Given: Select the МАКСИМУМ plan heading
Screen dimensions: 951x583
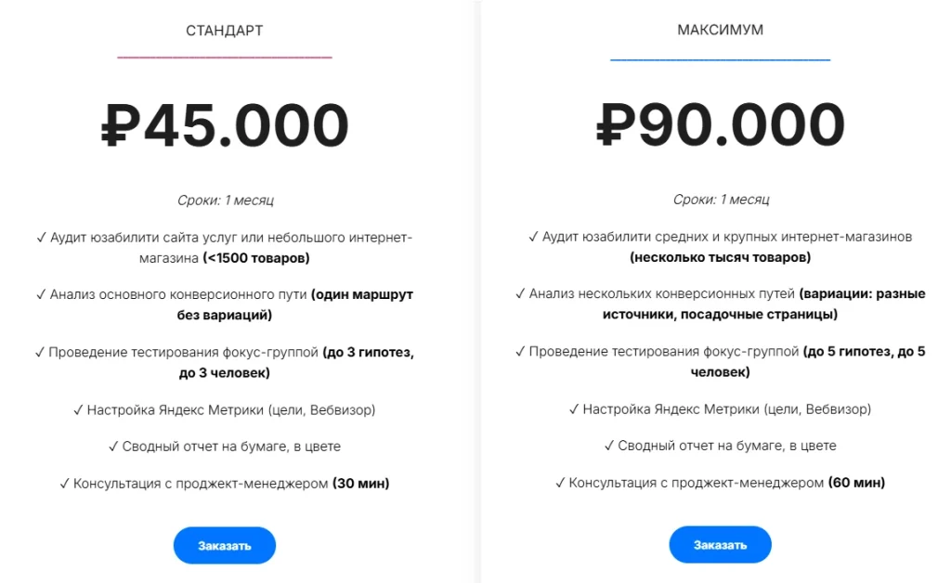Looking at the screenshot, I should pos(720,30).
